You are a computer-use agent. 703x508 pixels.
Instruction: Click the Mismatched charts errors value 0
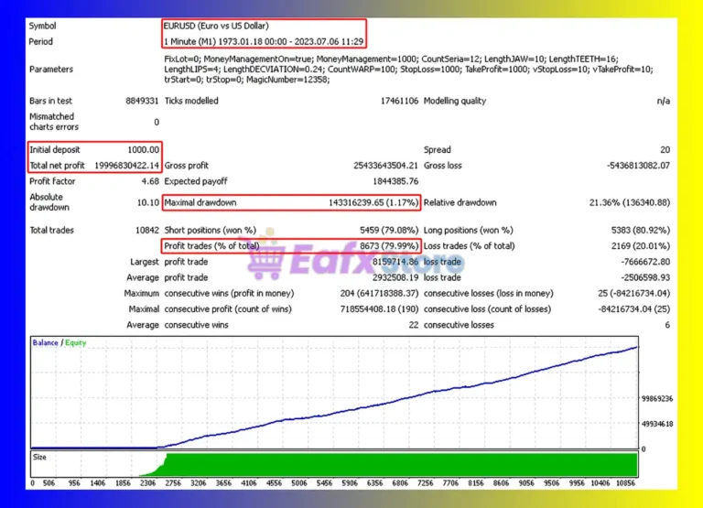pos(157,122)
